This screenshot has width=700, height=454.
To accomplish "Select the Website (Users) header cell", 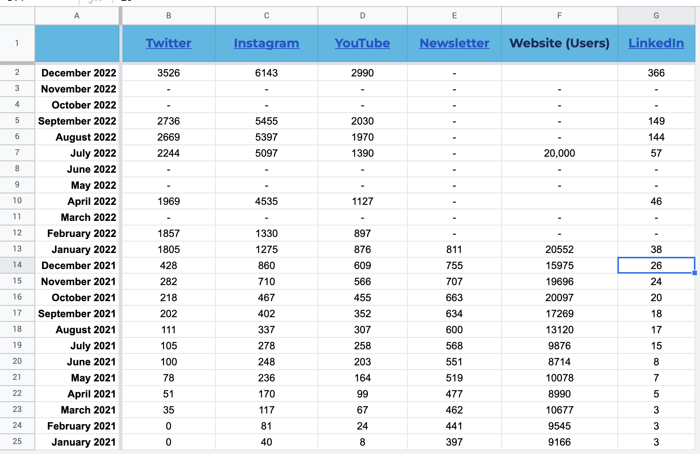I will click(x=559, y=43).
